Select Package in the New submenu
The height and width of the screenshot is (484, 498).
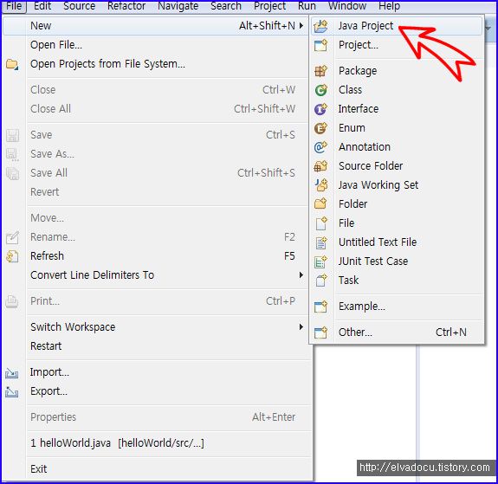397,71
